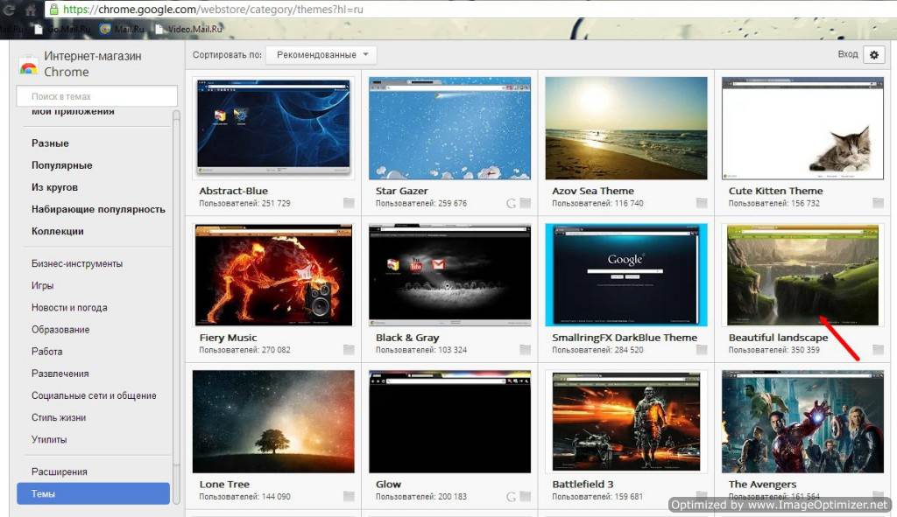The width and height of the screenshot is (897, 517).
Task: Click the Glow title text
Action: (x=388, y=485)
